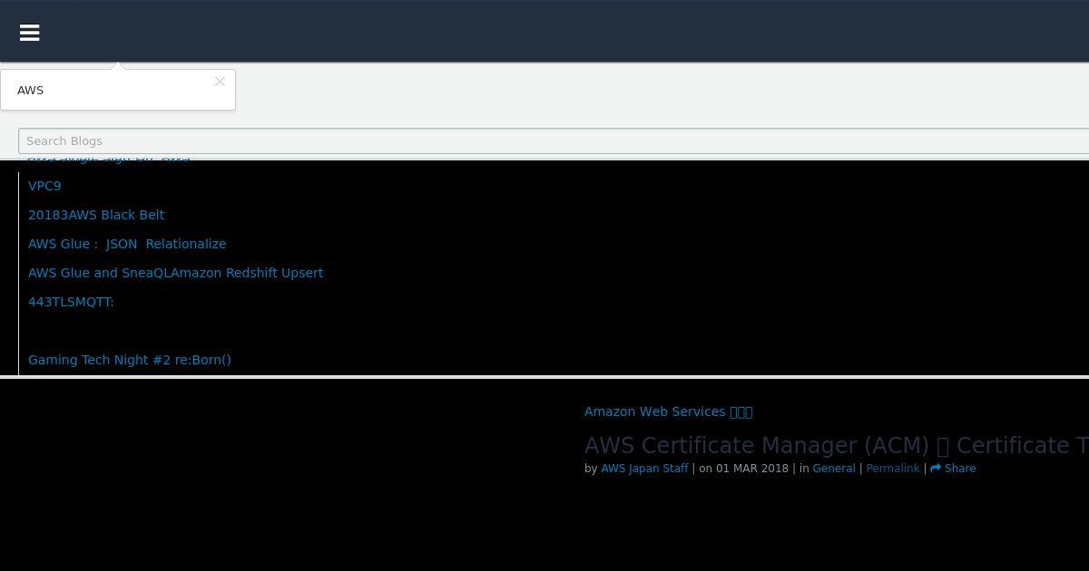
Task: Open Gaming Tech Night #2 re:Born() link
Action: click(x=130, y=360)
